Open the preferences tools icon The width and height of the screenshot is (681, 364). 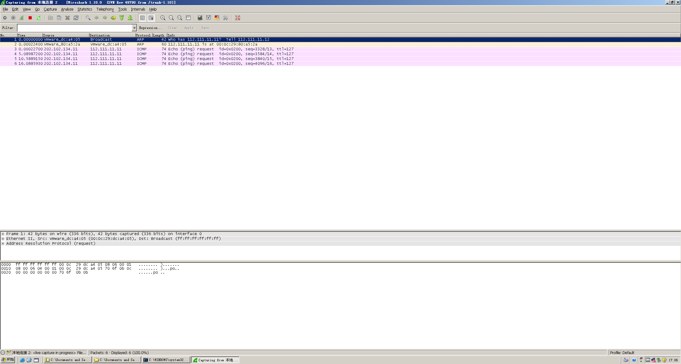point(226,18)
